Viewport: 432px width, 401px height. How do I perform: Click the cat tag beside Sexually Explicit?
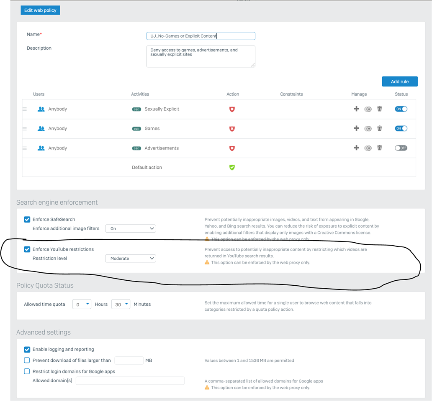tap(136, 109)
